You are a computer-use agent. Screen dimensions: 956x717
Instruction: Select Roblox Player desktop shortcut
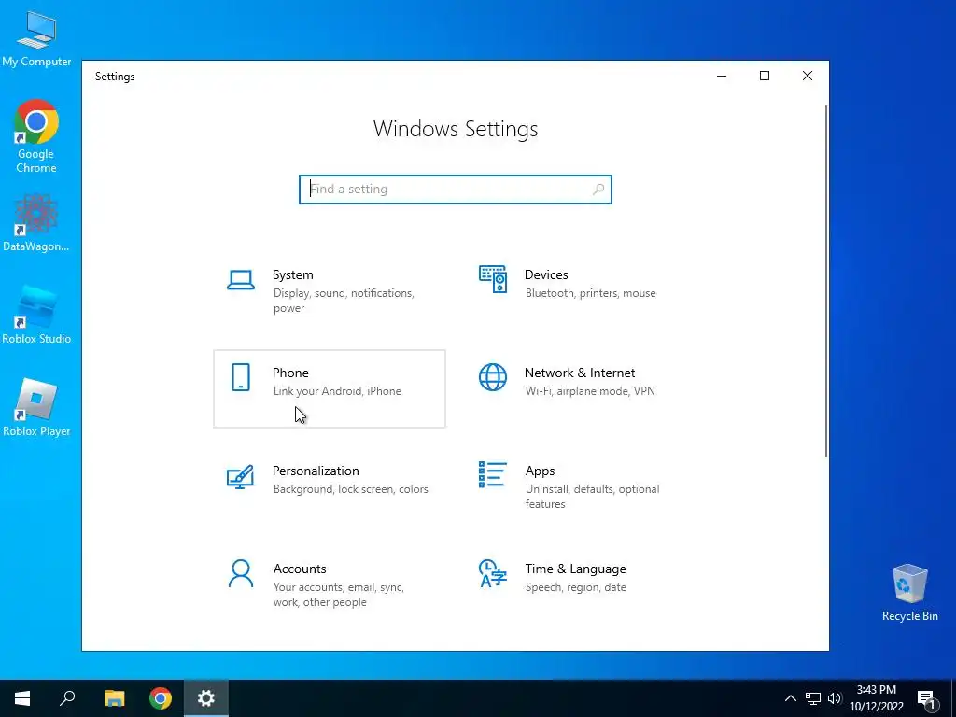coord(36,408)
